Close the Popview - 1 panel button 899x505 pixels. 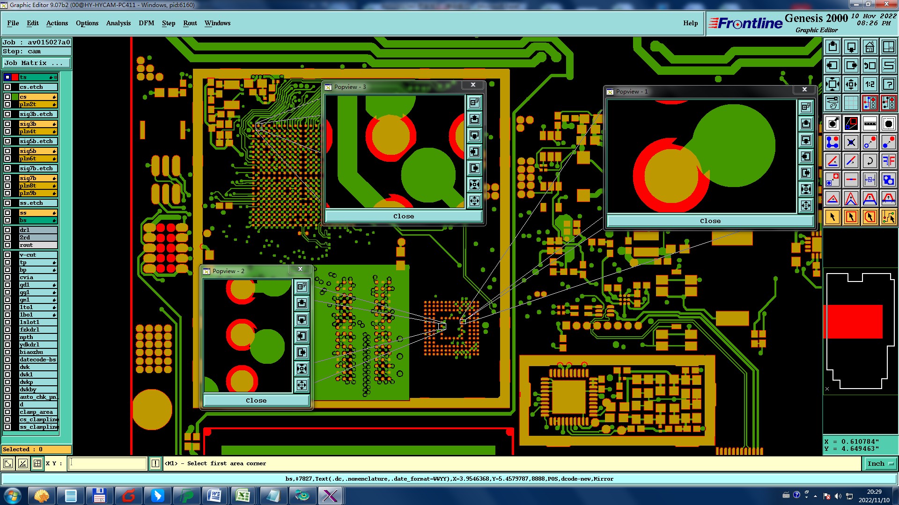710,221
